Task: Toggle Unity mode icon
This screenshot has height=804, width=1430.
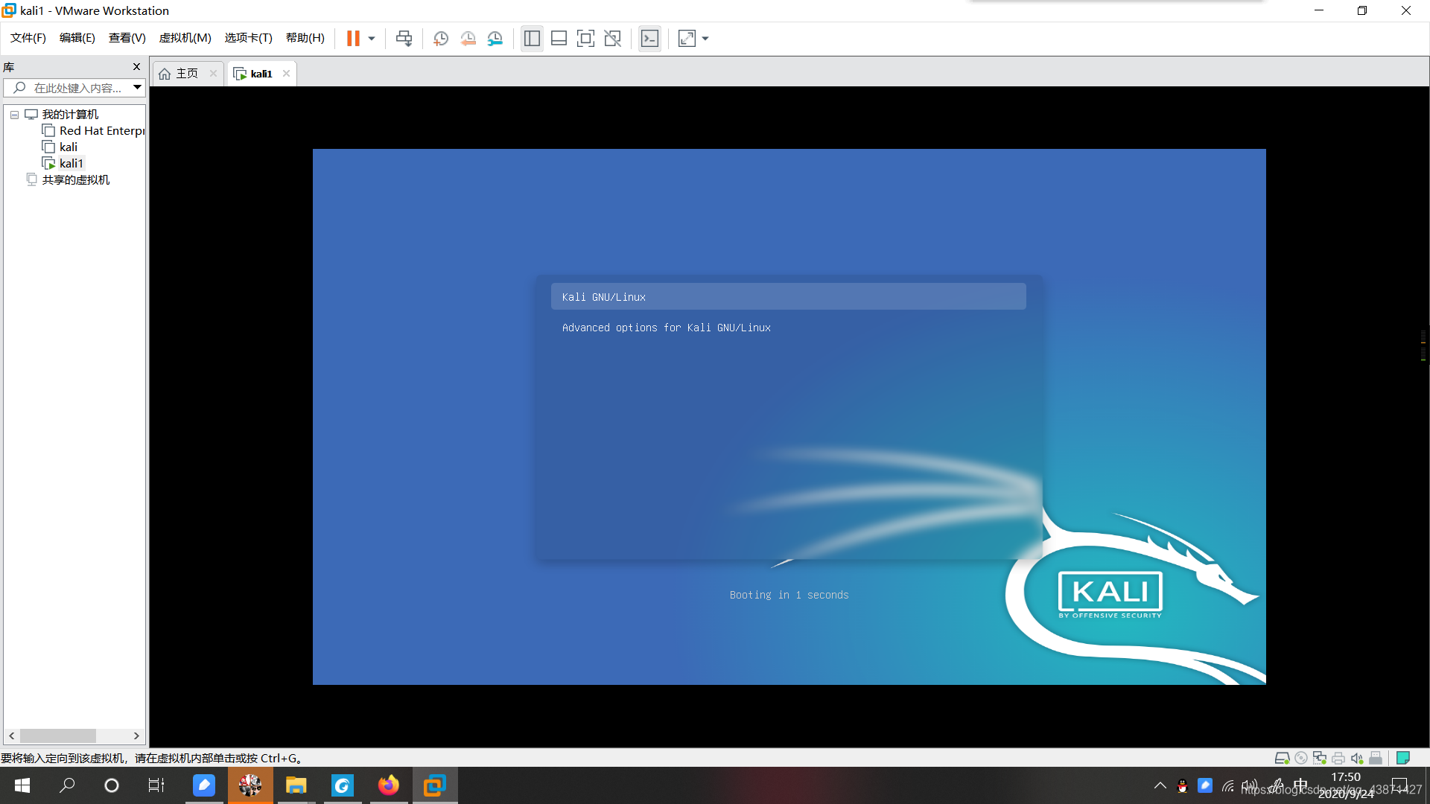Action: pyautogui.click(x=612, y=39)
